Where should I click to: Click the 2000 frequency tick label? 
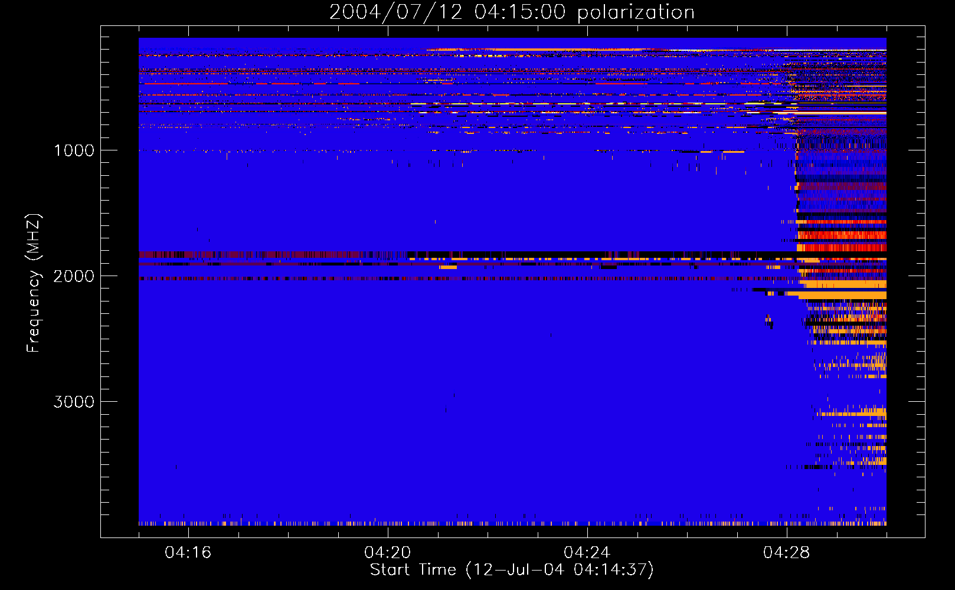(x=74, y=276)
